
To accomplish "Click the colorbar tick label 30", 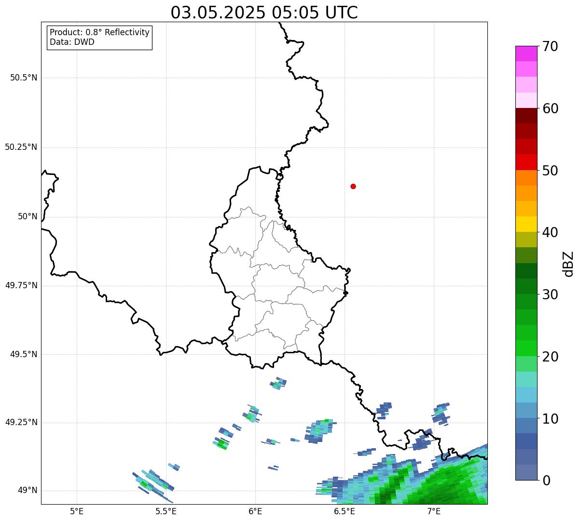I will pyautogui.click(x=550, y=294).
